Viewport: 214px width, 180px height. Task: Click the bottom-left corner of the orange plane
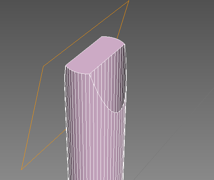[21, 169]
